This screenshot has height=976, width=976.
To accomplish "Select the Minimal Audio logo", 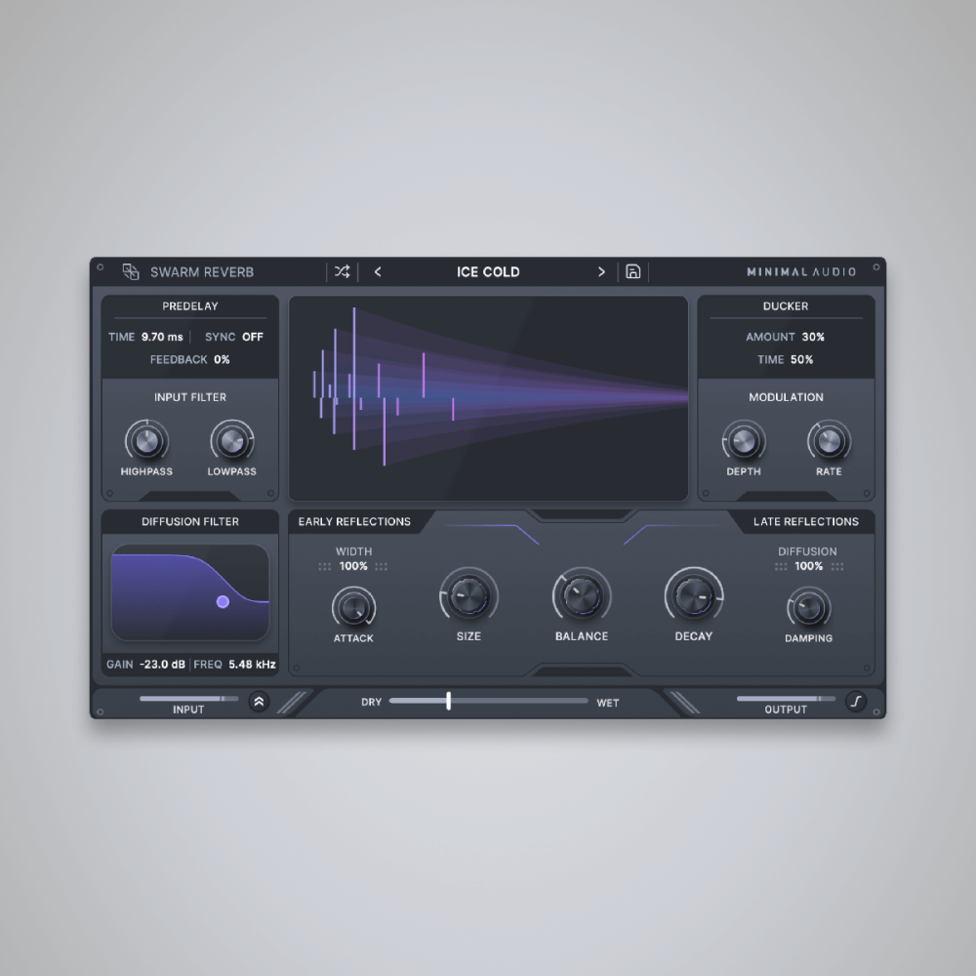I will click(800, 271).
